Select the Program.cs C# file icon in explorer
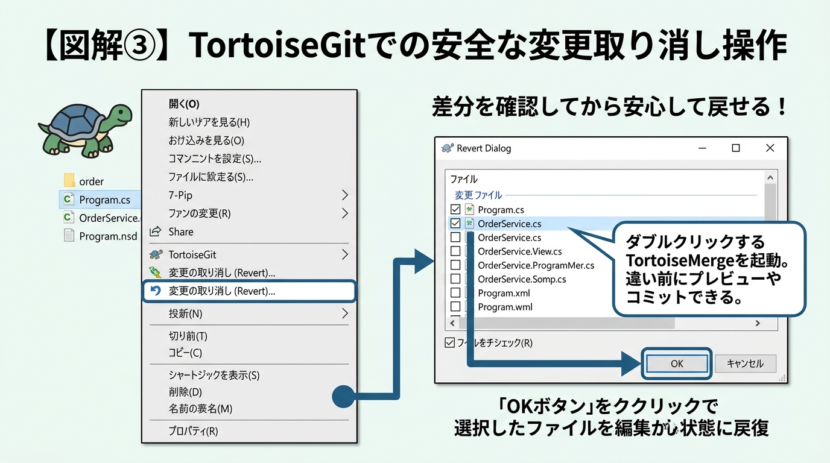The image size is (830, 463). click(x=69, y=200)
